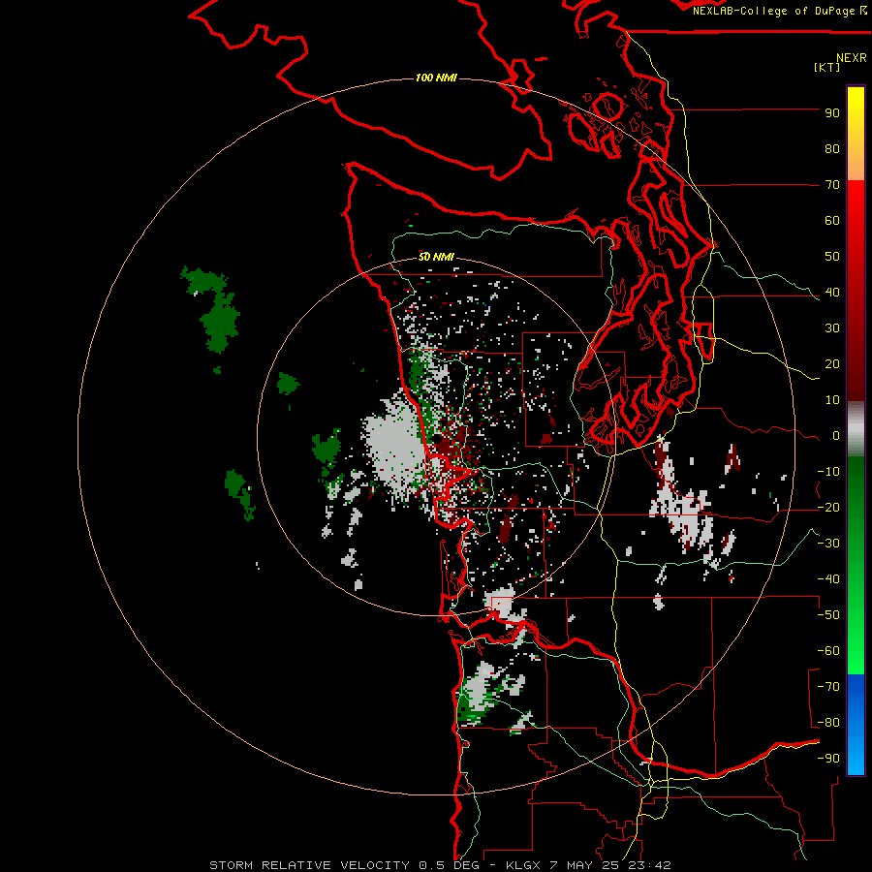
Task: Click the "10" value on the velocity scale
Action: [832, 400]
